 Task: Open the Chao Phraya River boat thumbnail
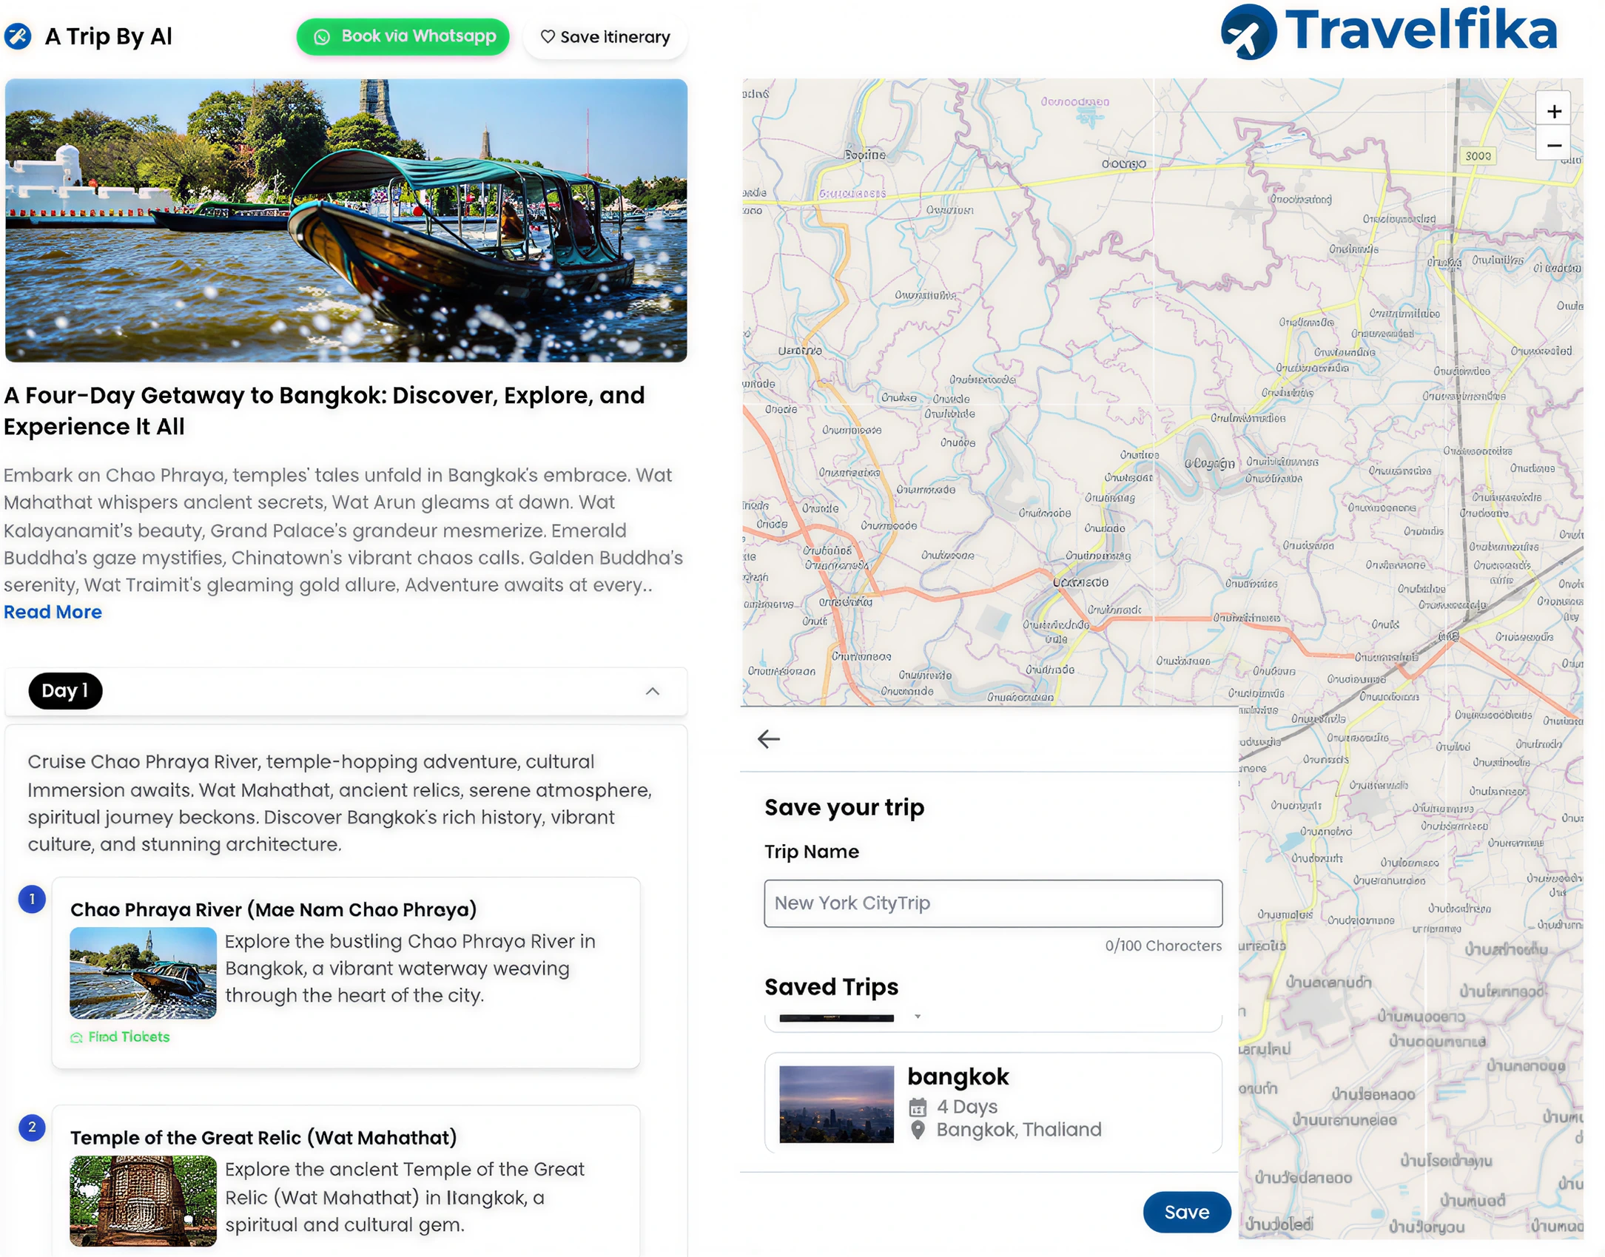click(143, 973)
